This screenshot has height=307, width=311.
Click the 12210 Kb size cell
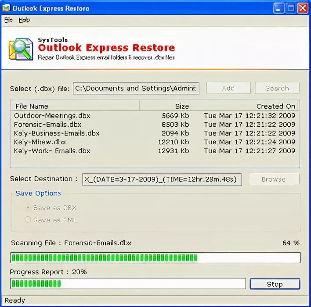pyautogui.click(x=174, y=142)
